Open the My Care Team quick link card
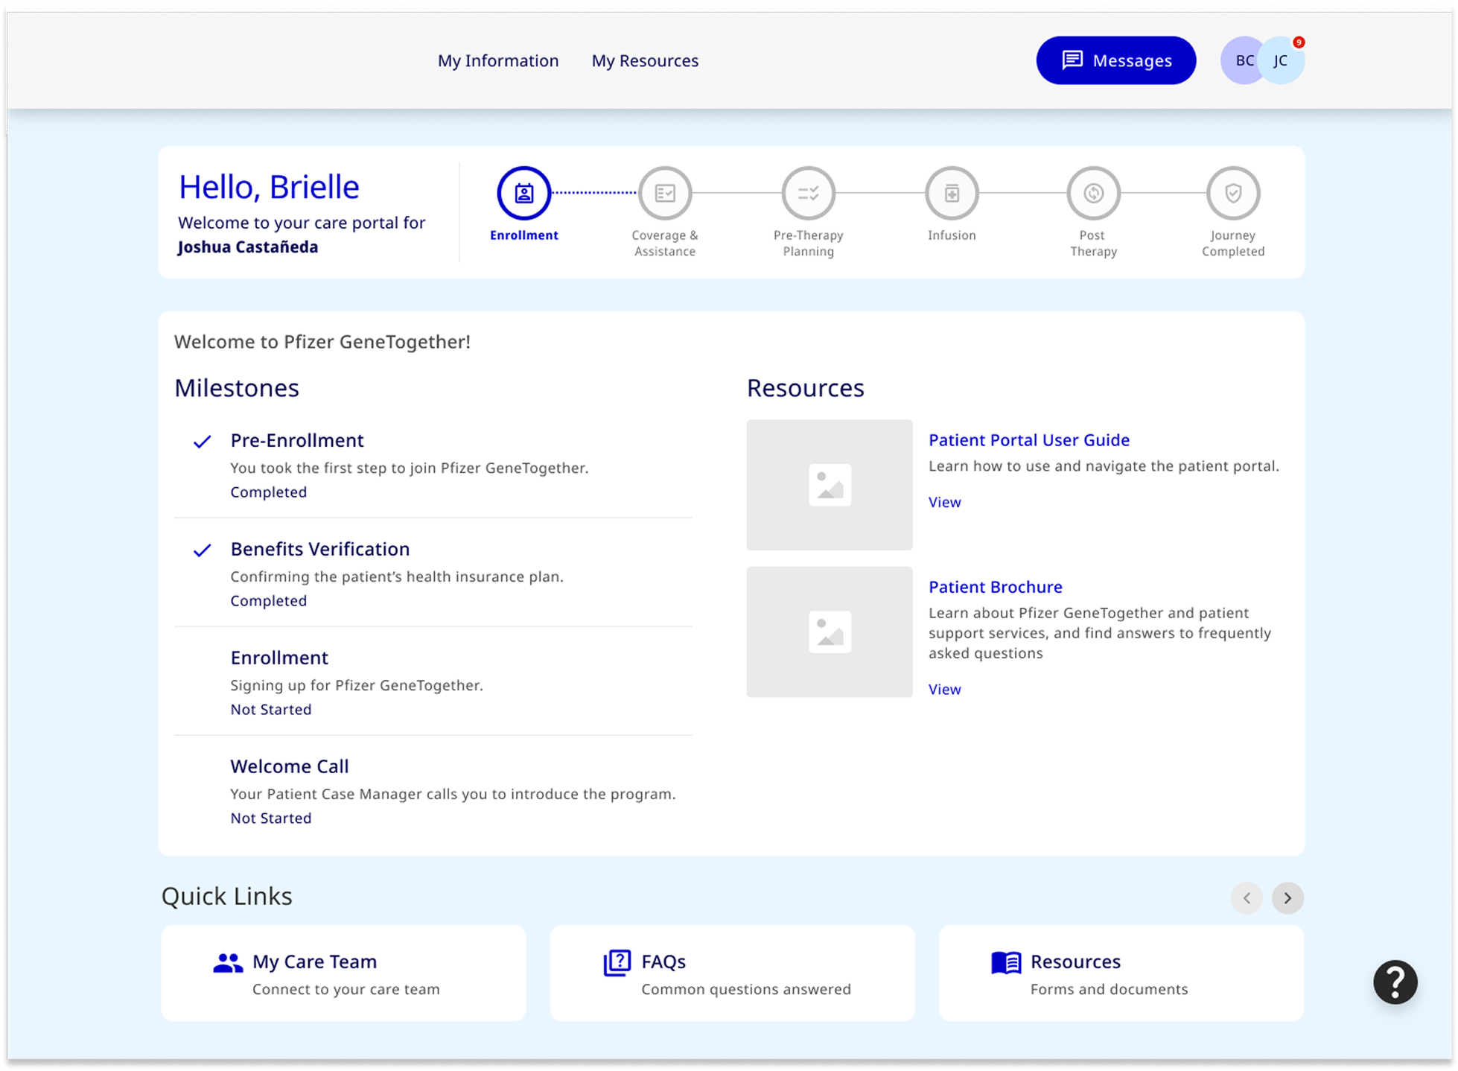This screenshot has height=1071, width=1458. click(x=343, y=973)
